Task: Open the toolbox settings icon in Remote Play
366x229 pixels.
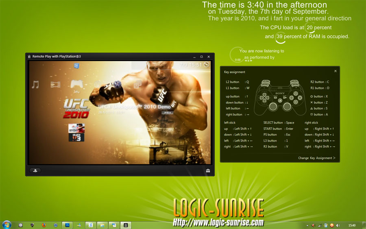Action: pyautogui.click(x=208, y=171)
